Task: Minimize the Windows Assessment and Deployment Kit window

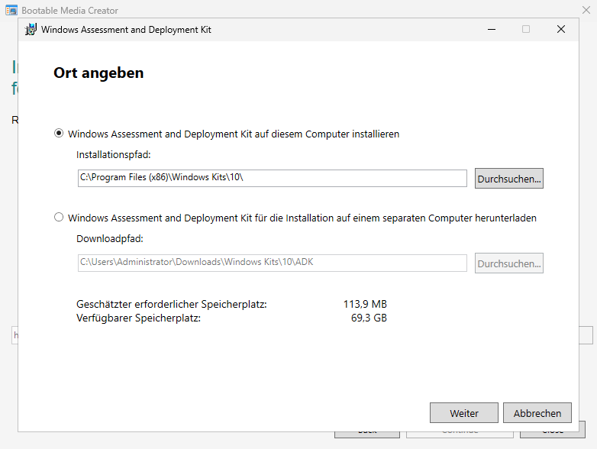Action: click(x=492, y=29)
